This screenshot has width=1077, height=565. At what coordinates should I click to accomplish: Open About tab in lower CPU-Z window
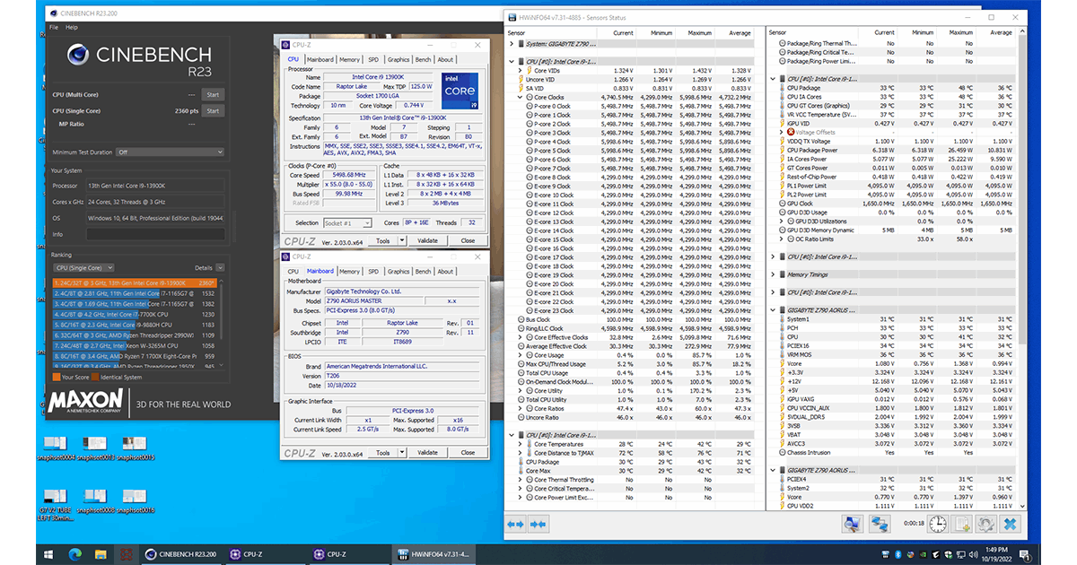coord(445,271)
